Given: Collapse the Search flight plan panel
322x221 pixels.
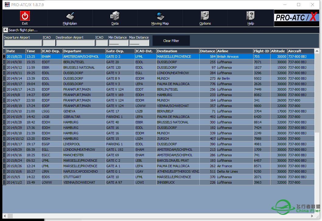Looking at the screenshot, I should 5,30.
